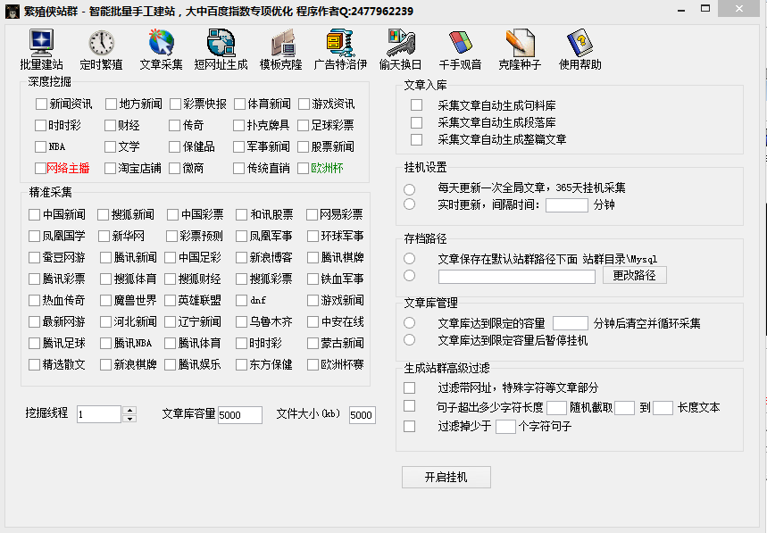Click the custom save path field
The image size is (767, 533).
tap(517, 276)
